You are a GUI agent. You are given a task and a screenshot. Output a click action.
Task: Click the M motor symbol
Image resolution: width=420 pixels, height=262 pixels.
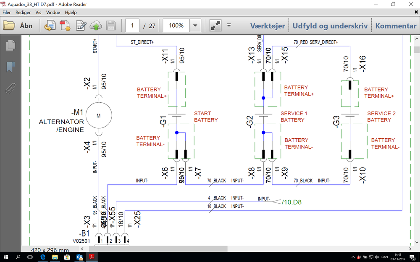coord(99,116)
